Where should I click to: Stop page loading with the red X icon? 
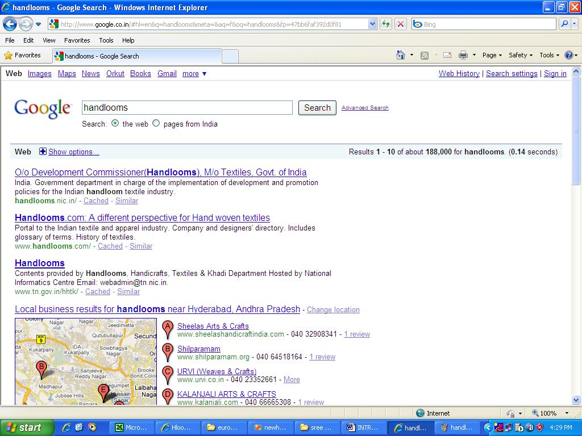[401, 24]
